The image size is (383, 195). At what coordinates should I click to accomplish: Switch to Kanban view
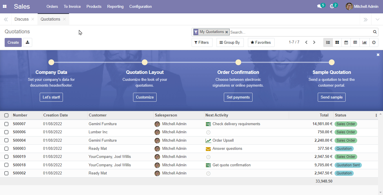click(337, 42)
